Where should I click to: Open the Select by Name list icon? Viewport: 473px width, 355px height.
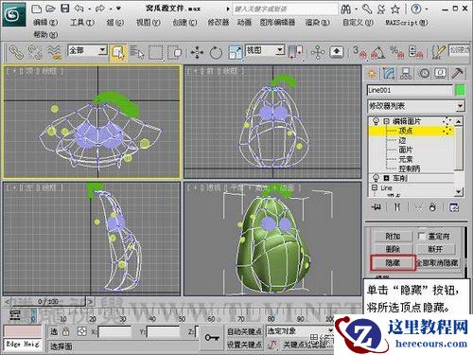pyautogui.click(x=137, y=52)
